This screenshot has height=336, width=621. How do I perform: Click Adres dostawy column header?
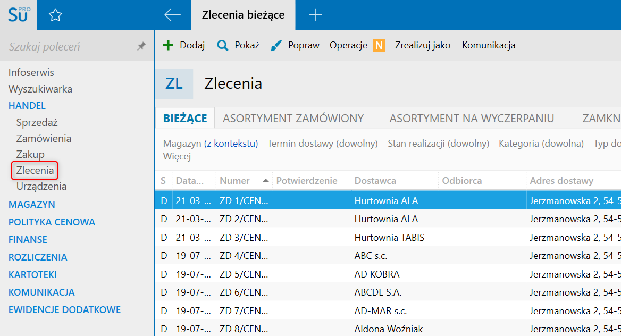tap(561, 181)
